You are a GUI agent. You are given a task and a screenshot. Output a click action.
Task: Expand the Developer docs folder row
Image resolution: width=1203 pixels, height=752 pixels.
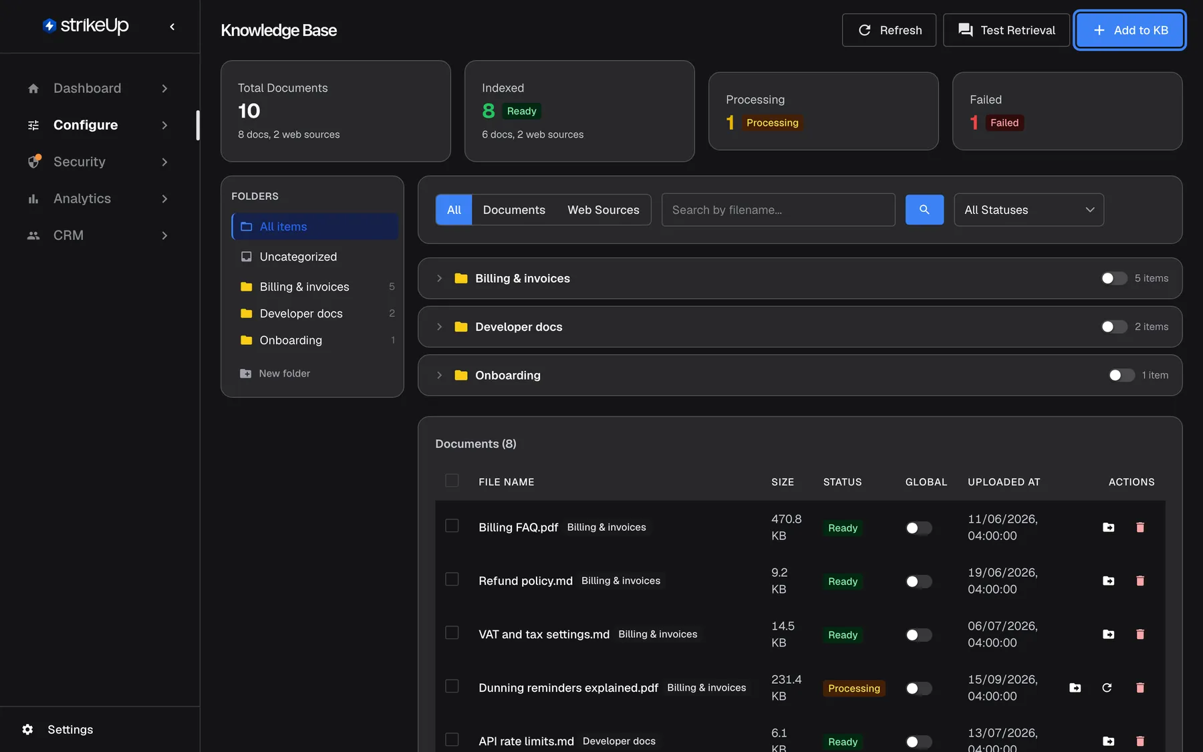click(439, 327)
